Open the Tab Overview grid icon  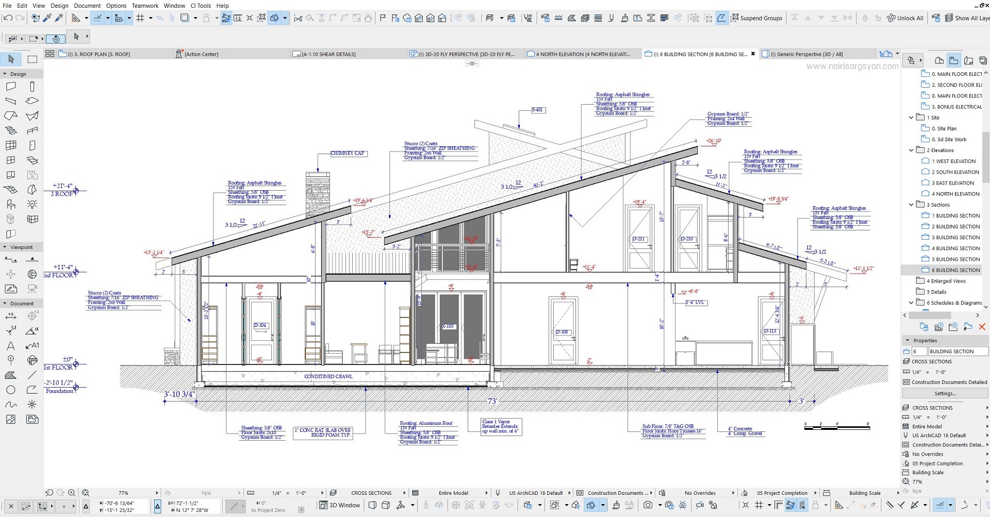[x=50, y=54]
